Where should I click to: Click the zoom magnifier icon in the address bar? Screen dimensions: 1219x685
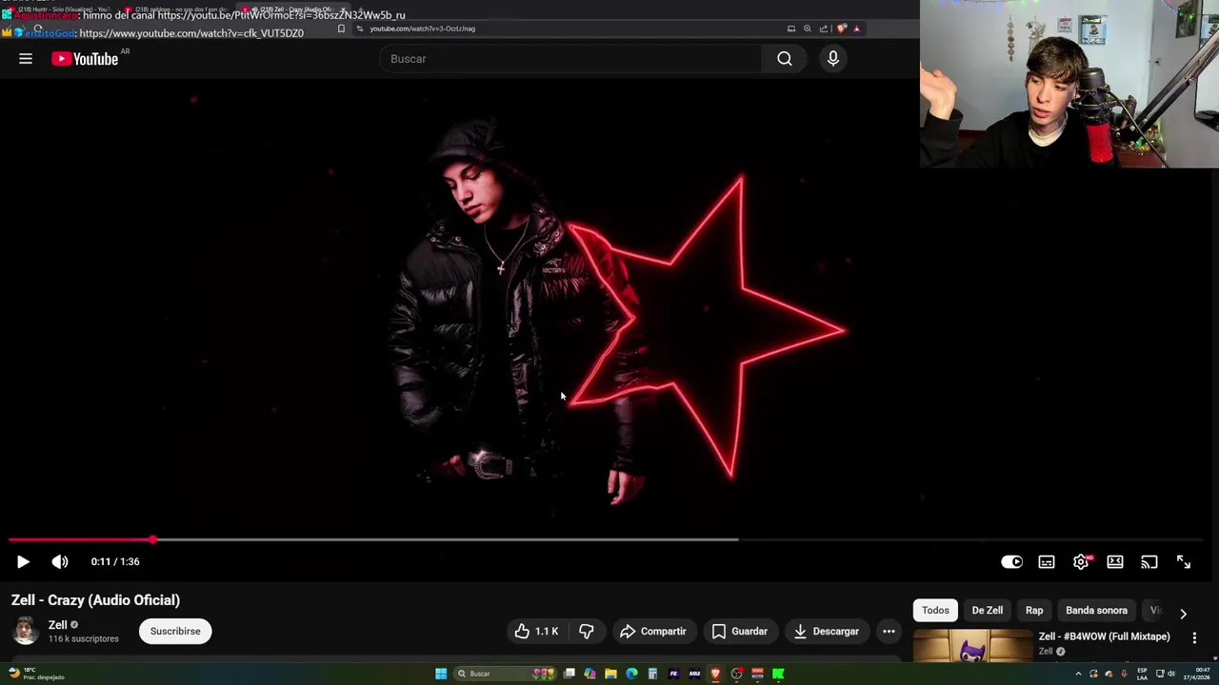pos(808,29)
